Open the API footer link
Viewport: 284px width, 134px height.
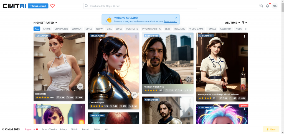107,129
